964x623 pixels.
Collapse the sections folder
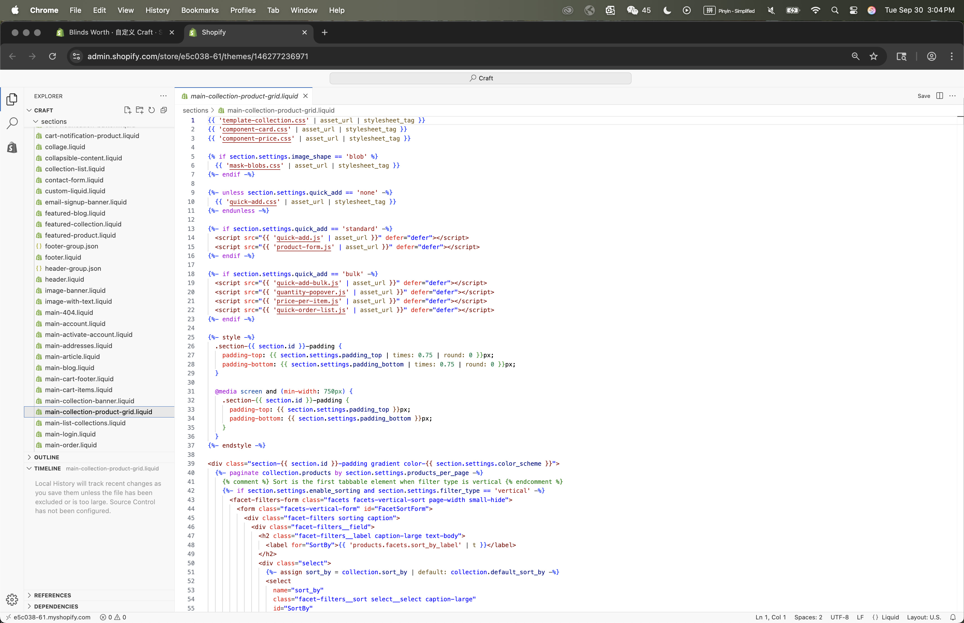tap(53, 121)
